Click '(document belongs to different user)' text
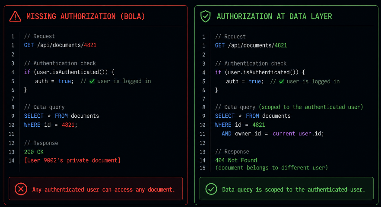 pyautogui.click(x=271, y=168)
